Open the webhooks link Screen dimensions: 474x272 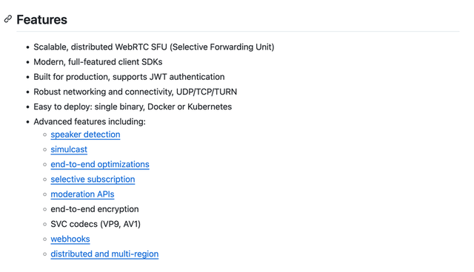coord(70,239)
